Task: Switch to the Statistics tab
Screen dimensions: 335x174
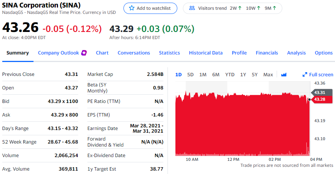Action: pos(169,53)
